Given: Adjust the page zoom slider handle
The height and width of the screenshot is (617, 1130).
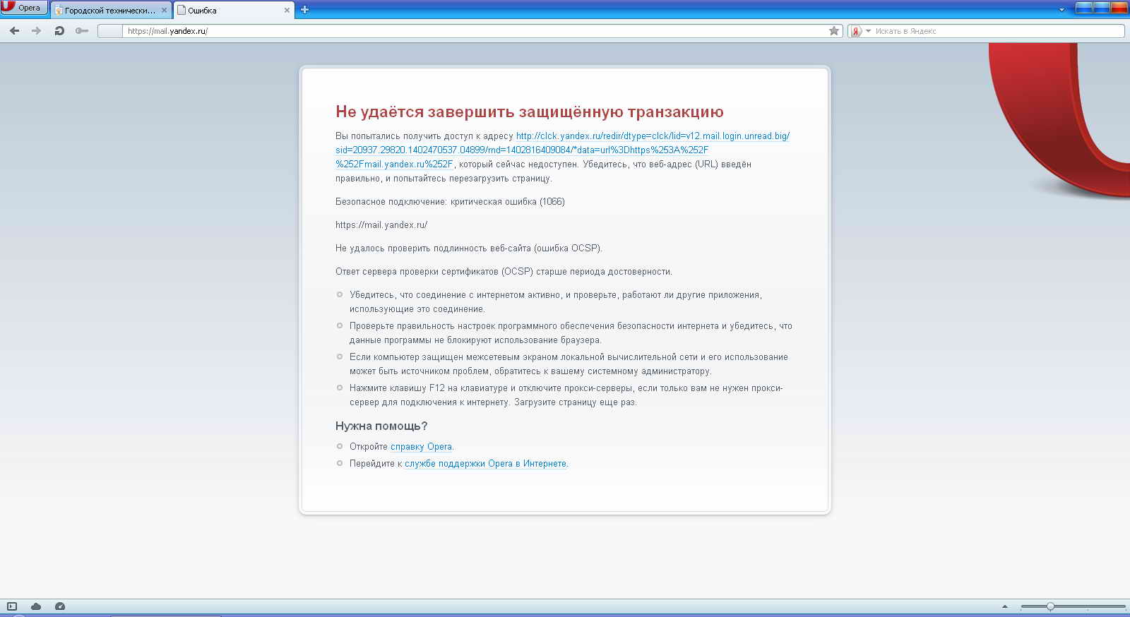Looking at the screenshot, I should [x=1050, y=606].
